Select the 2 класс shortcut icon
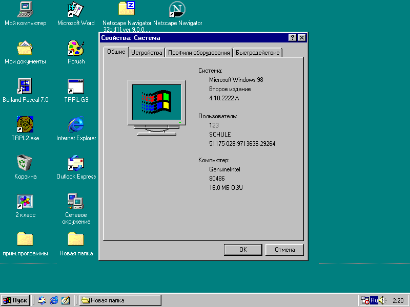The height and width of the screenshot is (307, 410). point(25,201)
